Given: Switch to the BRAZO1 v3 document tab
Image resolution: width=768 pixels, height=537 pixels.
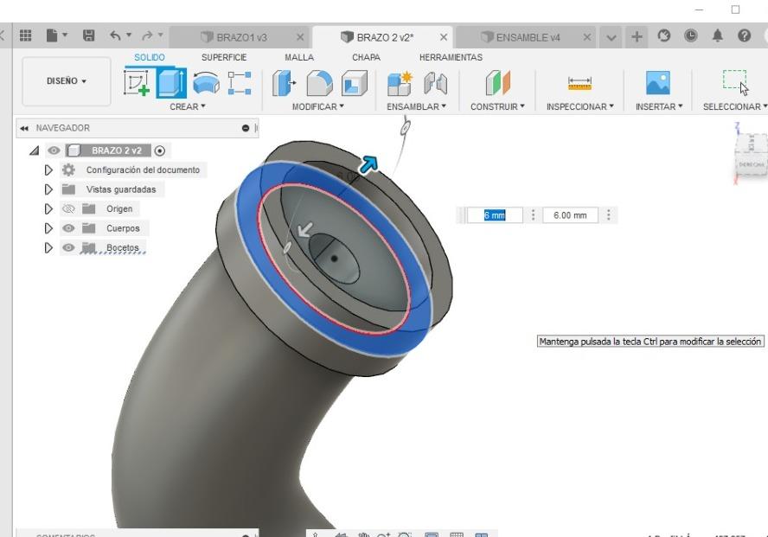Looking at the screenshot, I should tap(241, 37).
